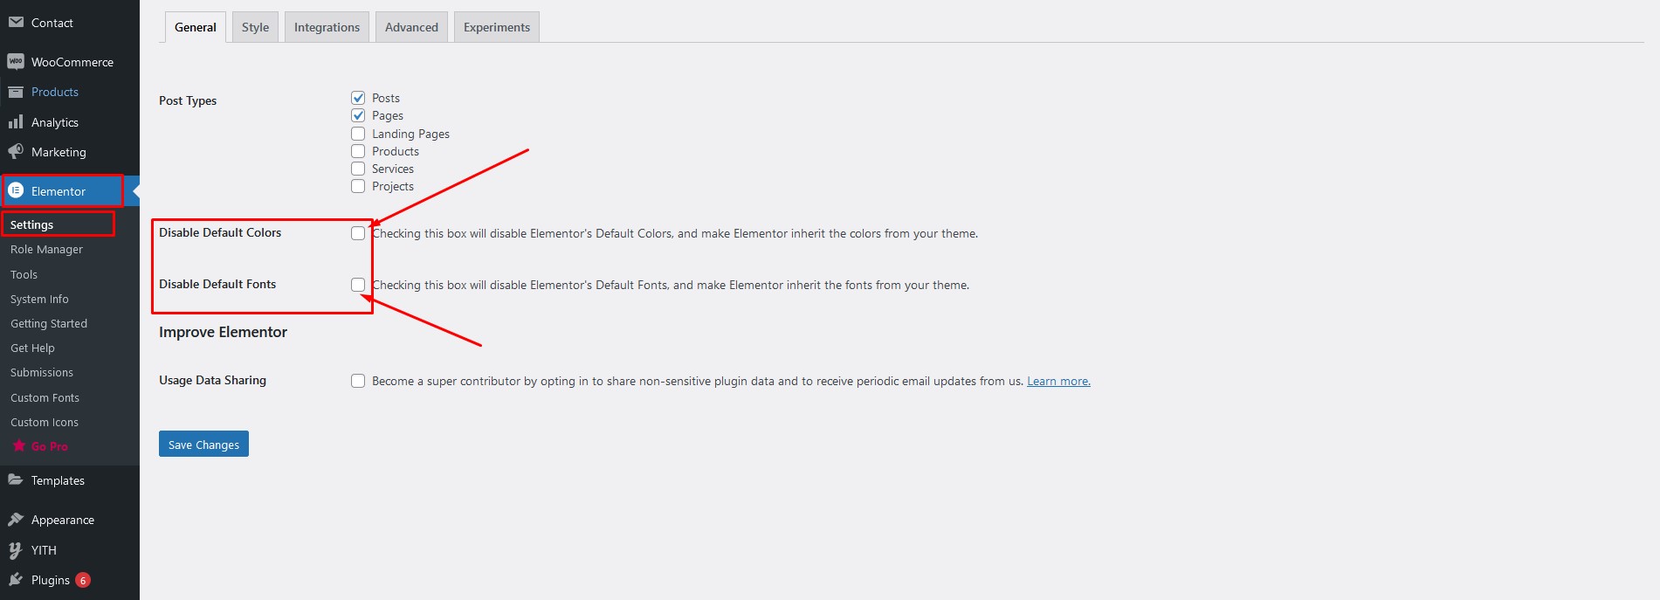The image size is (1660, 600).
Task: Go to the Experiments tab
Action: 496,27
